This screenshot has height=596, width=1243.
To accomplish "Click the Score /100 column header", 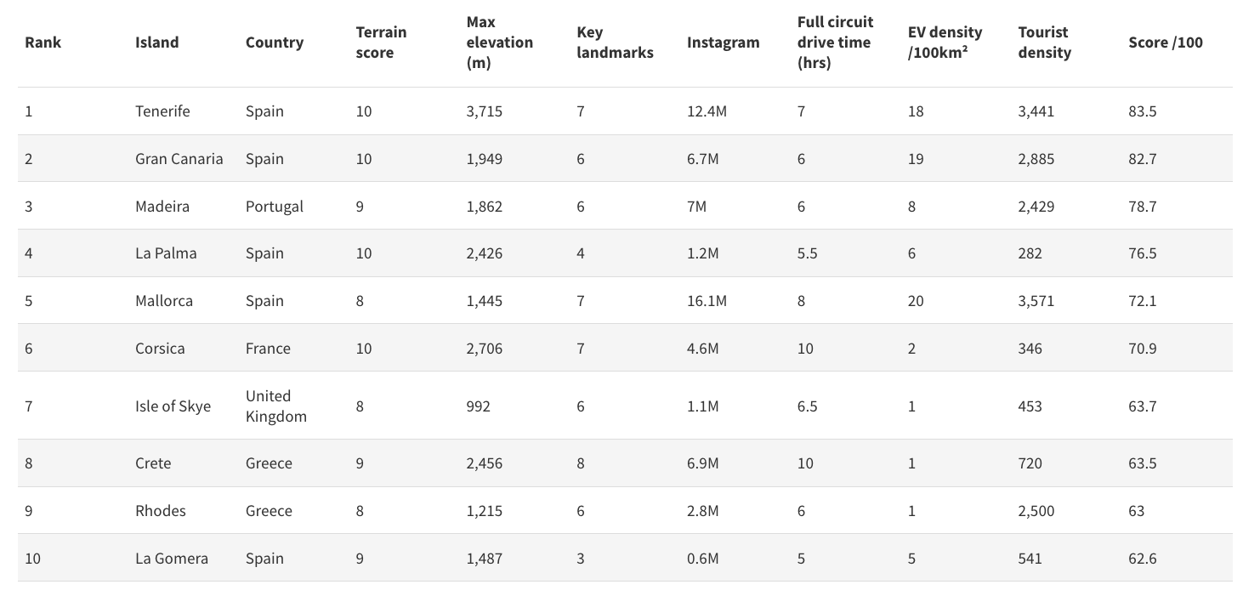I will click(1166, 43).
